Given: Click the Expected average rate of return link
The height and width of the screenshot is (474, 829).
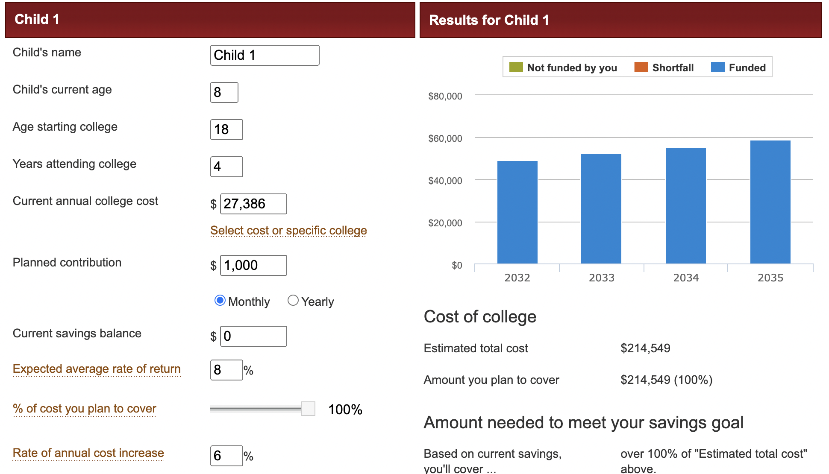Looking at the screenshot, I should (97, 369).
